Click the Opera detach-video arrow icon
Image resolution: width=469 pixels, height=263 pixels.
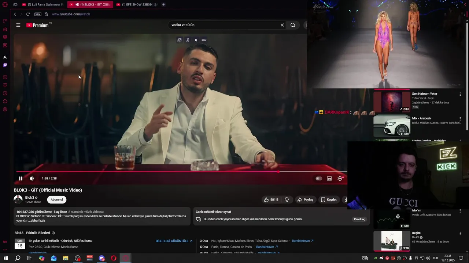click(x=187, y=40)
